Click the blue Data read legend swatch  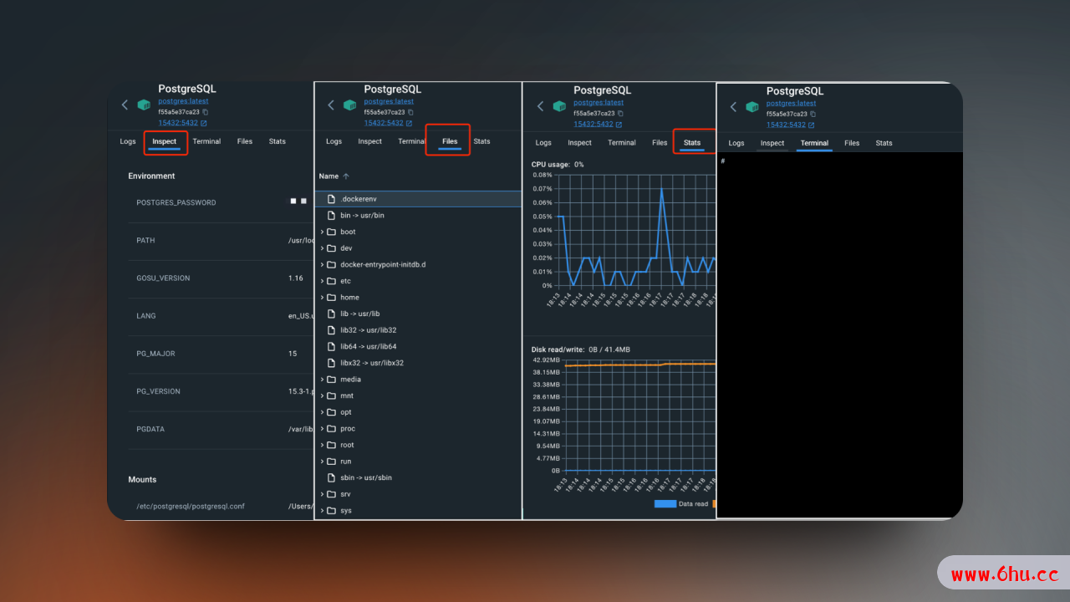pyautogui.click(x=665, y=504)
